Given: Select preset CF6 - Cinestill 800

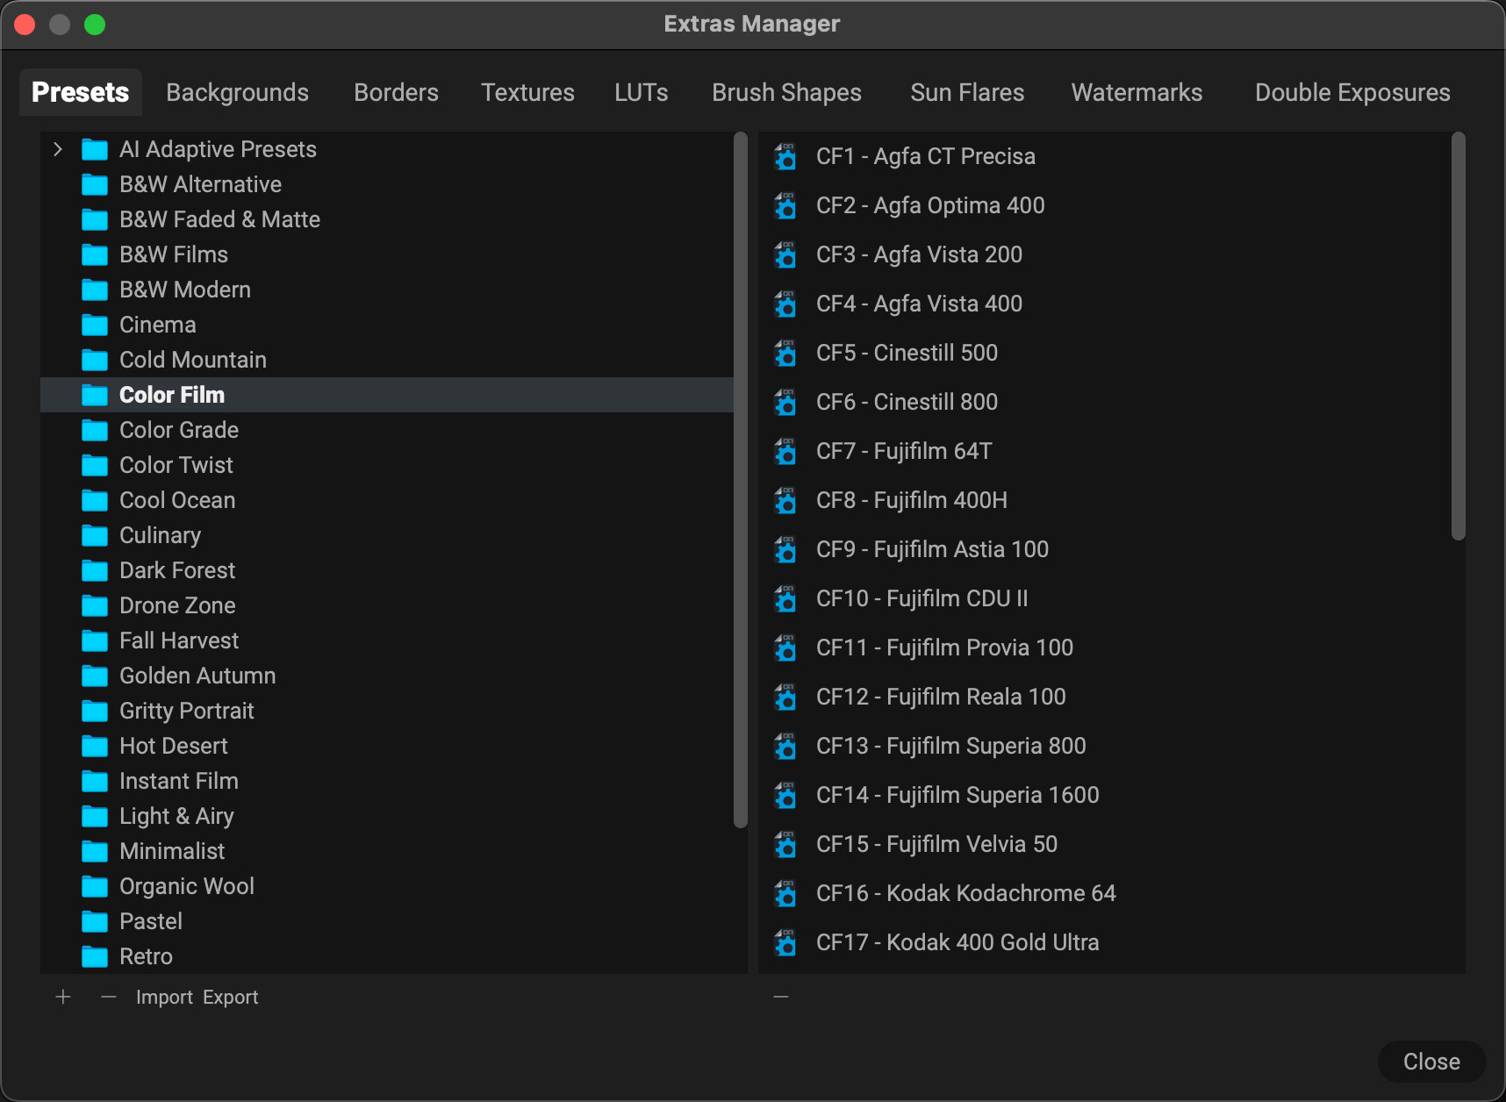Looking at the screenshot, I should pos(1105,402).
